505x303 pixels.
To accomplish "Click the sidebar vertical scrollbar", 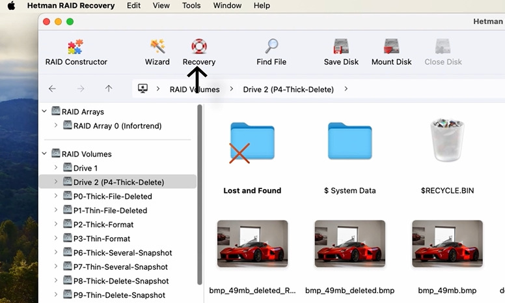I will pos(200,195).
